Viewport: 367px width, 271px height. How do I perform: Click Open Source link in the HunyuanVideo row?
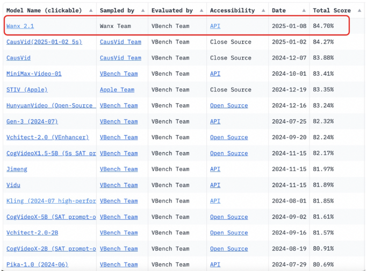tap(229, 105)
